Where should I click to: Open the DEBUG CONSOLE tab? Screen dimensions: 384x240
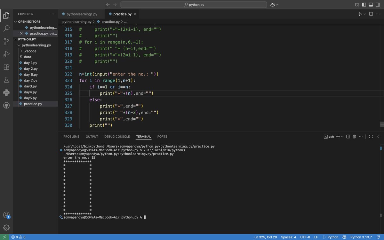pos(117,137)
